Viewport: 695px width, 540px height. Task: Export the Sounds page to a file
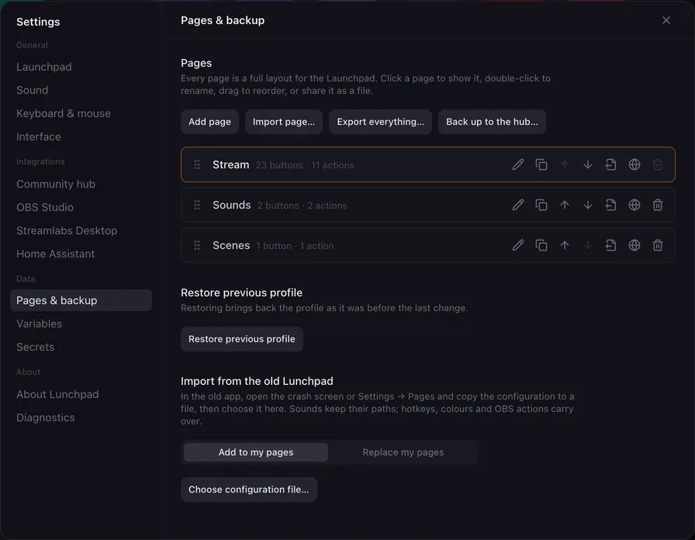pos(610,205)
